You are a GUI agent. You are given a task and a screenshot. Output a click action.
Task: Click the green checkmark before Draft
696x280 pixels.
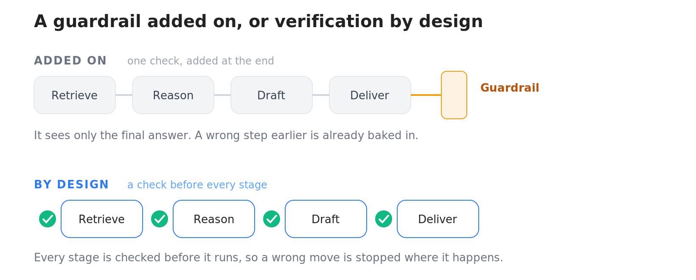[272, 219]
